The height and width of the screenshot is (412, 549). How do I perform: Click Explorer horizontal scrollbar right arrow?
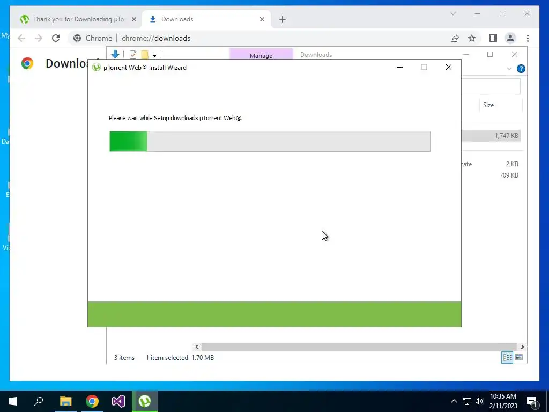[522, 347]
